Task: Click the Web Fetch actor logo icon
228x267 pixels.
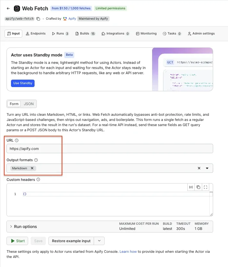Action: (17, 8)
